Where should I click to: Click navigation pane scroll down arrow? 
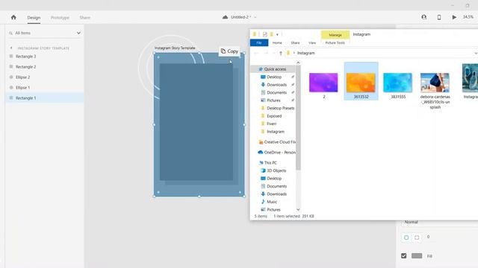tap(298, 210)
